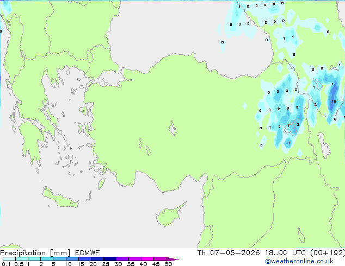
Task: Click the '0.1' legend scale label
Action: click(x=6, y=264)
